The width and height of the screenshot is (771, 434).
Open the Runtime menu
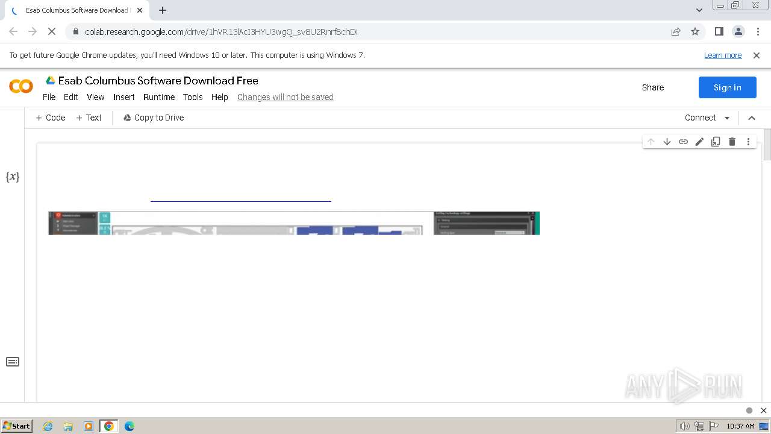(159, 97)
